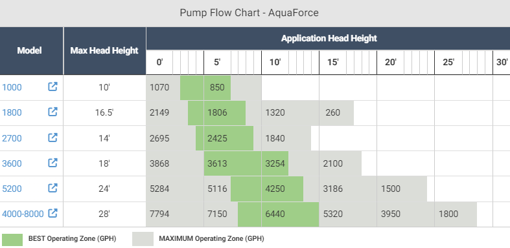510x248 pixels.
Task: Select the 0' head height column label
Action: [159, 62]
